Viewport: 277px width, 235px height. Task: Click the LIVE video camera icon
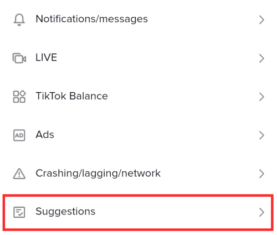pos(19,58)
